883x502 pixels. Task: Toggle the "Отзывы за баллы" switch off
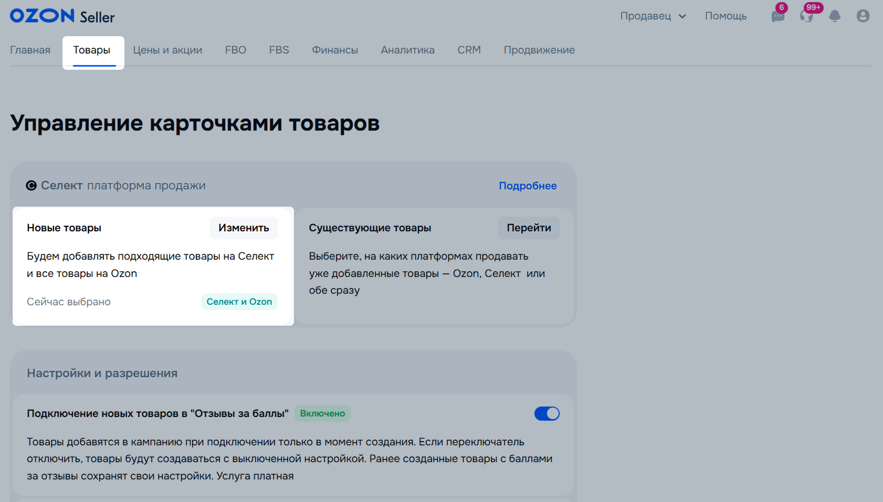[546, 414]
